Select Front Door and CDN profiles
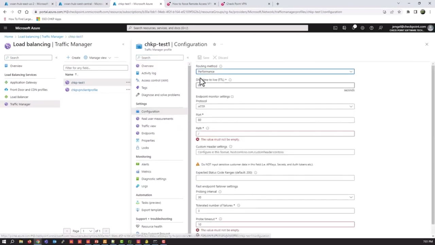Viewport: 435px width, 245px height. (29, 90)
